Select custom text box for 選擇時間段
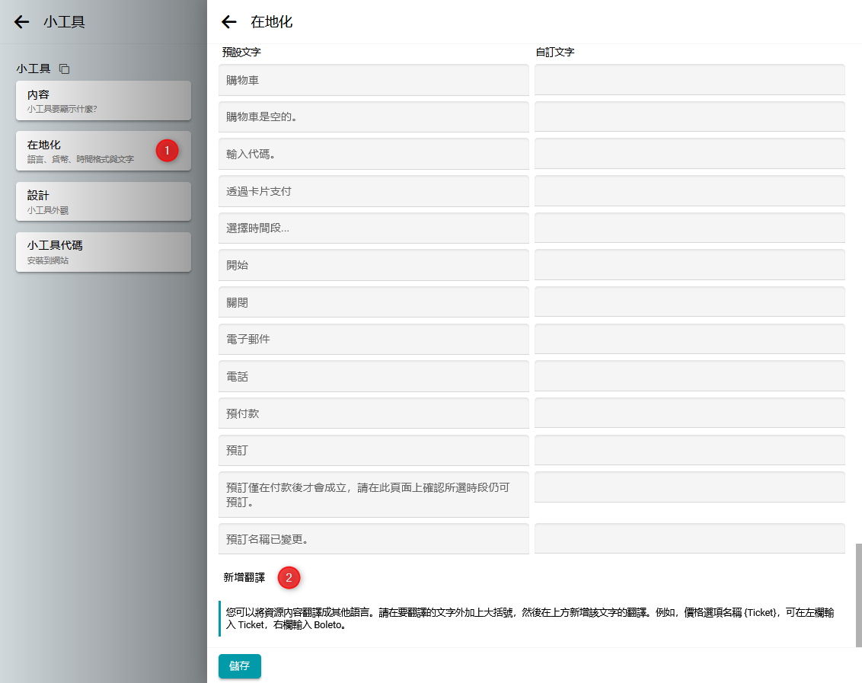Screen dimensions: 862x683 click(x=689, y=228)
